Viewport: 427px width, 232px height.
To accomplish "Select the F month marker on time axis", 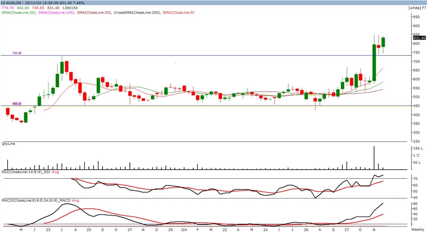I will [197, 230].
